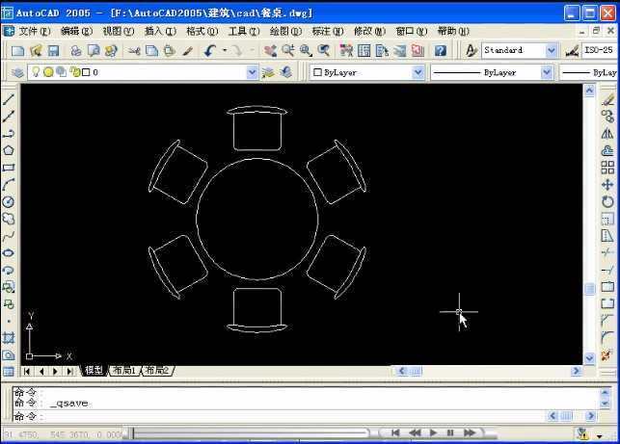Select the Line tool in draw toolbar
This screenshot has height=444, width=620.
9,99
